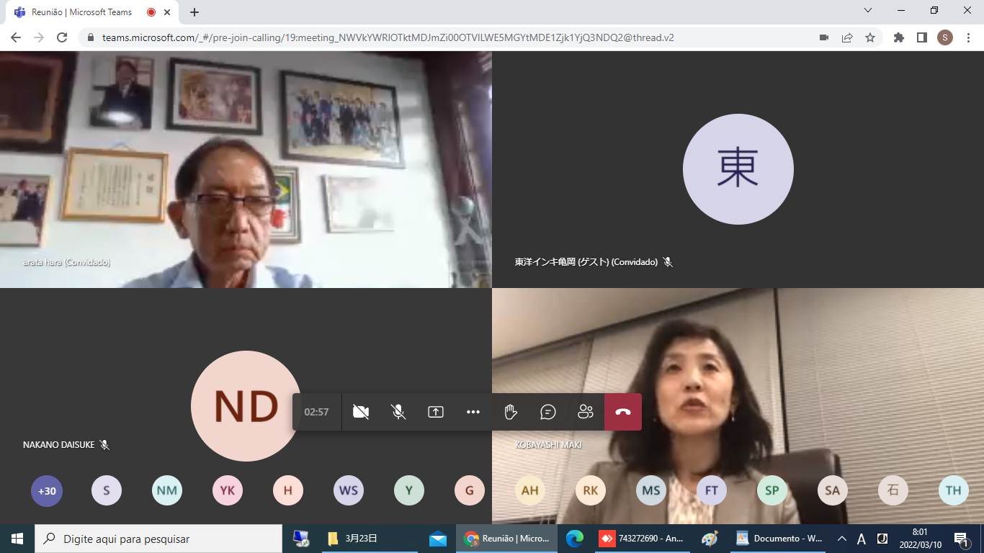Reload the Teams page
The width and height of the screenshot is (984, 553).
point(62,37)
